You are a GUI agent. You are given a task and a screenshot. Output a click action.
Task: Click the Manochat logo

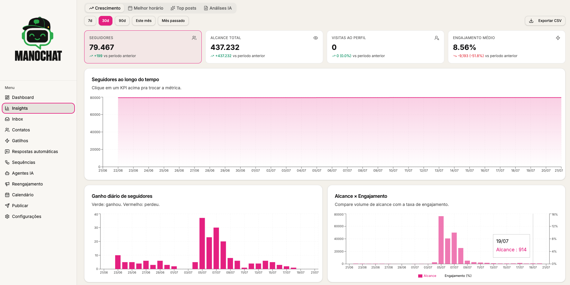coord(38,39)
